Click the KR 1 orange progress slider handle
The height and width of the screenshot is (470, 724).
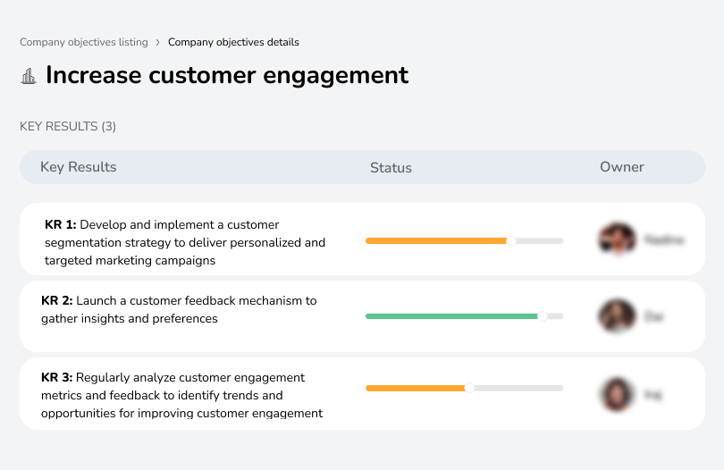pos(510,241)
